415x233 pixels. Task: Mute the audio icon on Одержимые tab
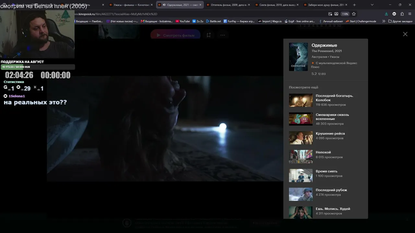[x=164, y=5]
